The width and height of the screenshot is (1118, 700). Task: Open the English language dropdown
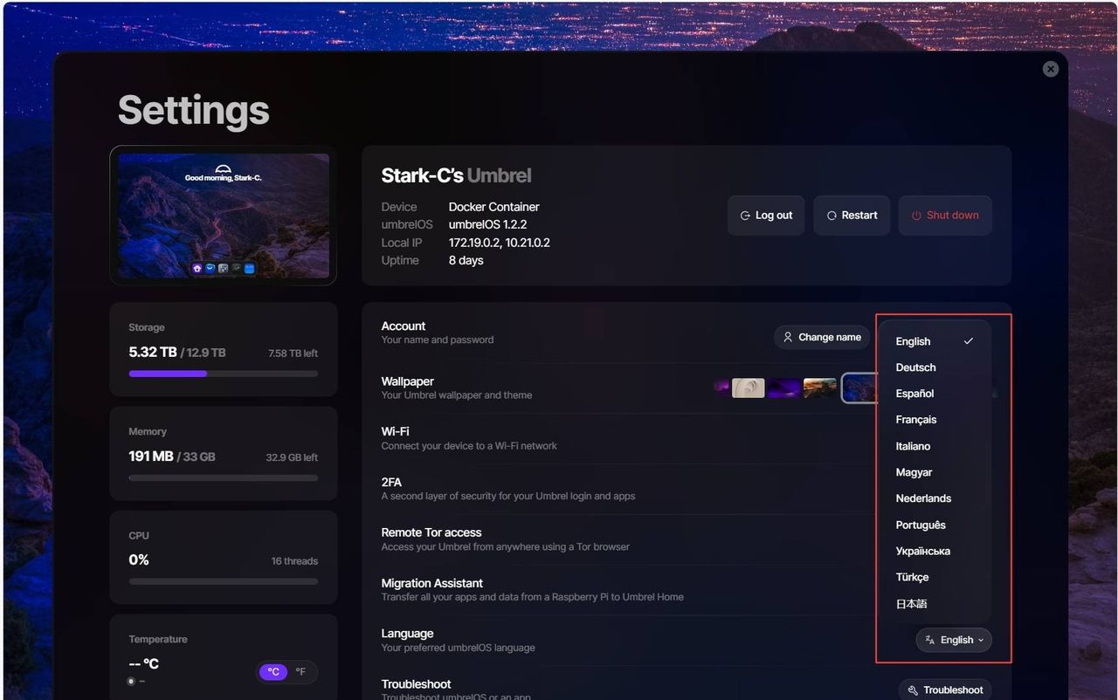tap(954, 640)
